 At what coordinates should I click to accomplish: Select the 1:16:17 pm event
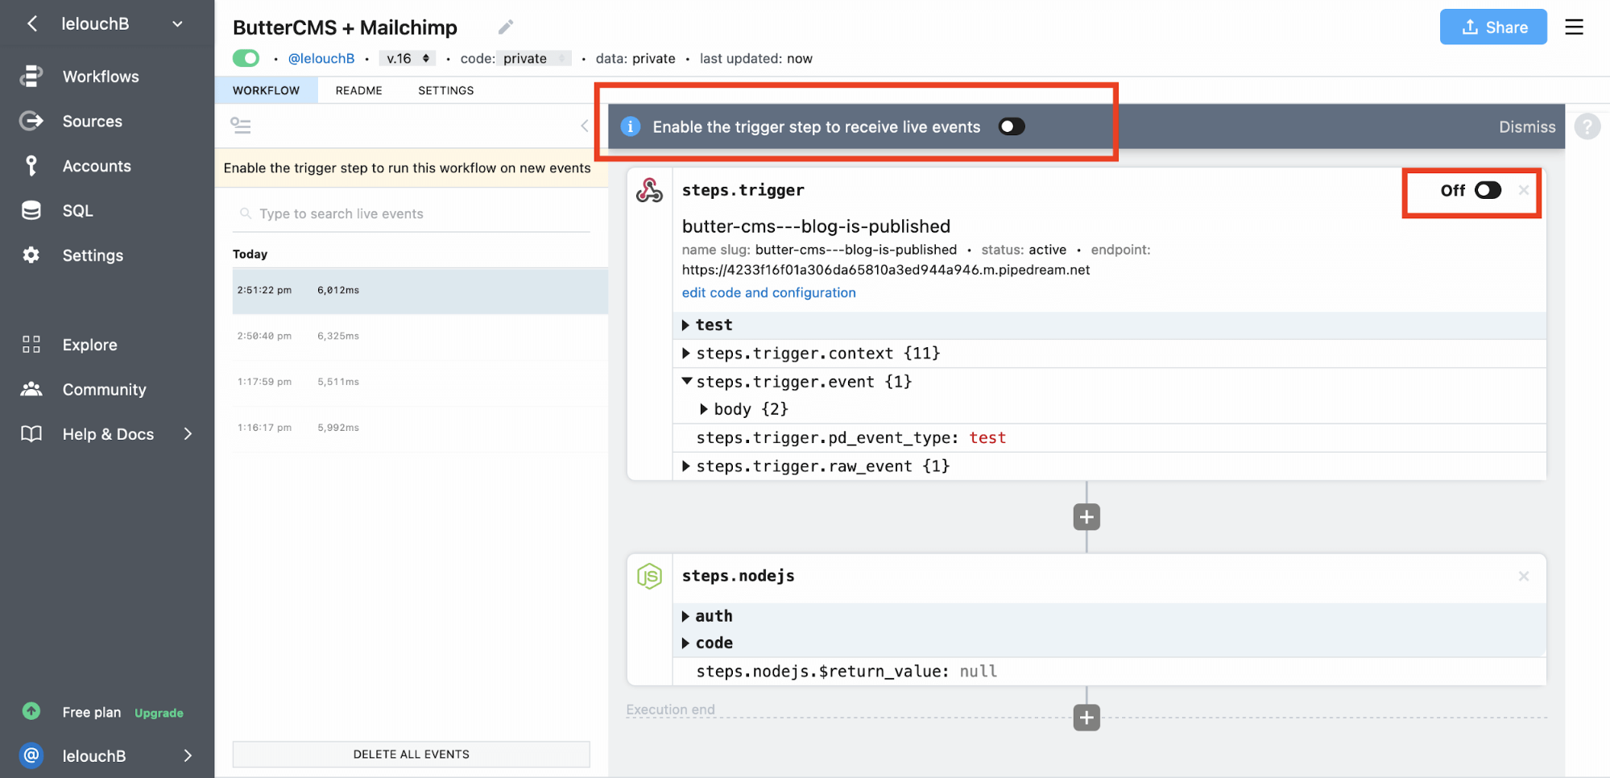[x=420, y=428]
